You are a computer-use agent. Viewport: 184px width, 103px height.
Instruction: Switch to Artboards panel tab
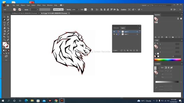pos(116,28)
